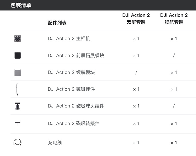196x156 pixels.
Task: Click the 充电线 item label
Action: click(x=55, y=143)
